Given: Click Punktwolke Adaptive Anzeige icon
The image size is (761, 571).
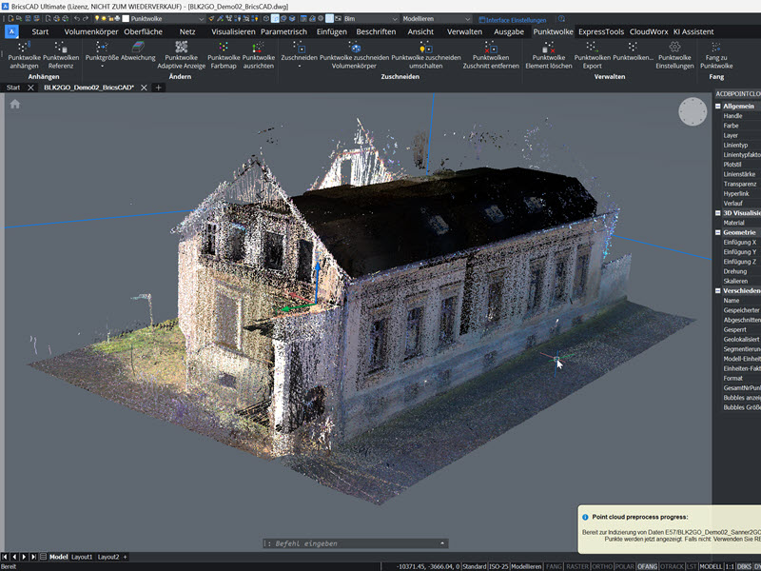Looking at the screenshot, I should tap(181, 47).
